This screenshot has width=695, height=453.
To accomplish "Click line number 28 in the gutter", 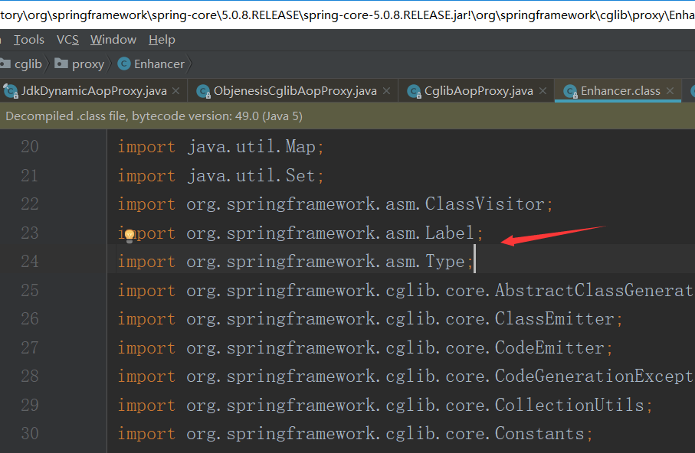I will coord(30,376).
